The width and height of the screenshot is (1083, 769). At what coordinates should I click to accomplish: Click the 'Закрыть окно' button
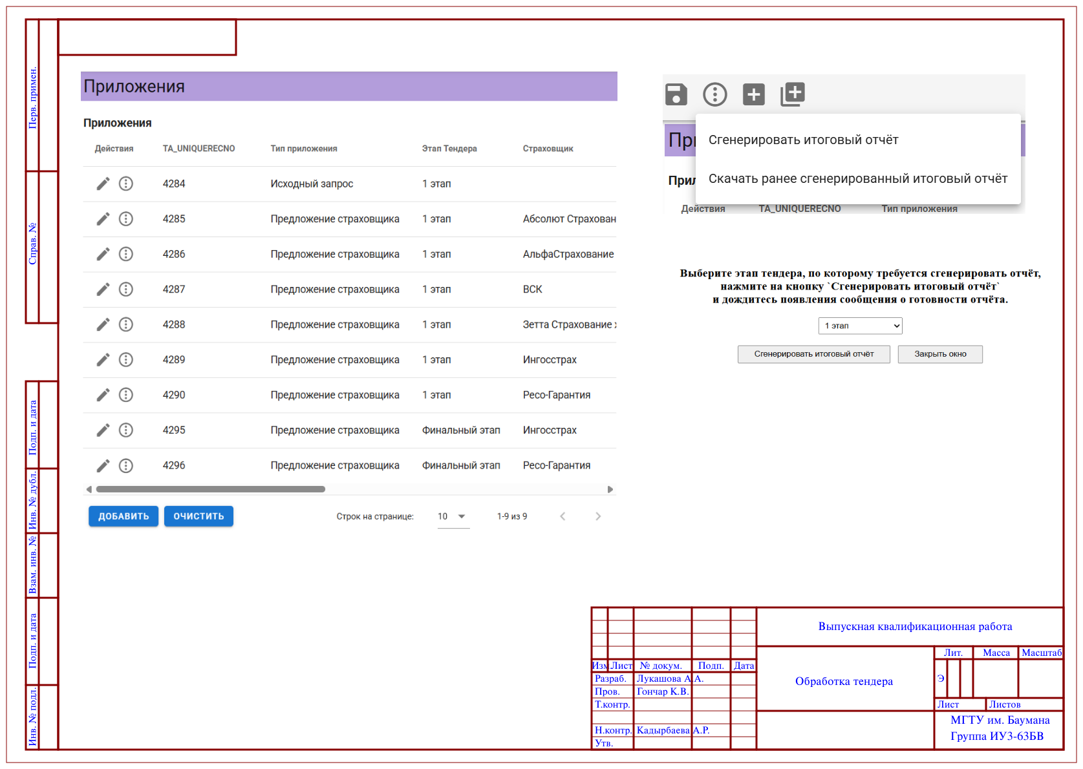coord(940,354)
